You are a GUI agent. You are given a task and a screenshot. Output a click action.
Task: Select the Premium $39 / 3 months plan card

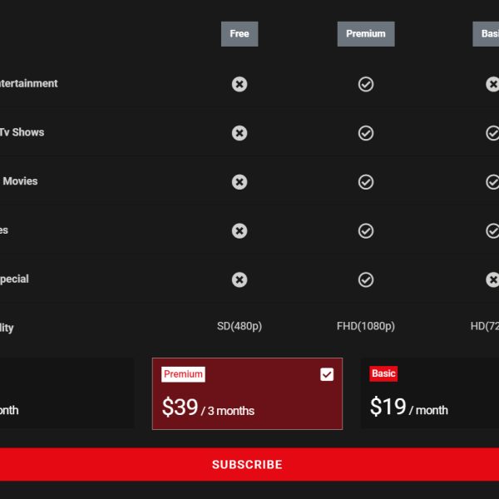click(247, 394)
